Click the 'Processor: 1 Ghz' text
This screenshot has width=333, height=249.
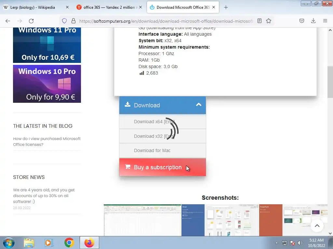click(156, 53)
